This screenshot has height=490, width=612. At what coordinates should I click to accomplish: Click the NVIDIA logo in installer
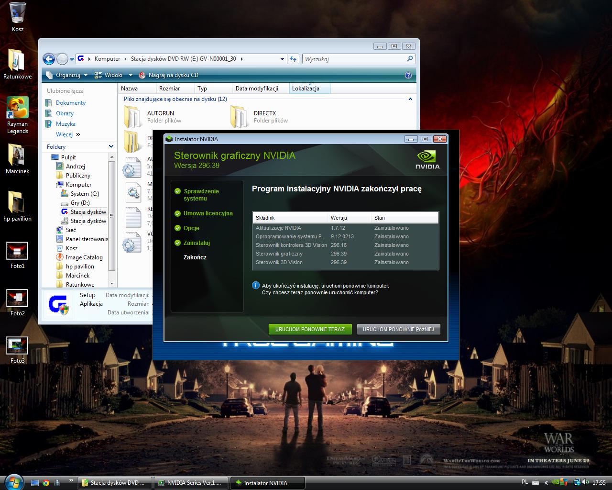(427, 161)
